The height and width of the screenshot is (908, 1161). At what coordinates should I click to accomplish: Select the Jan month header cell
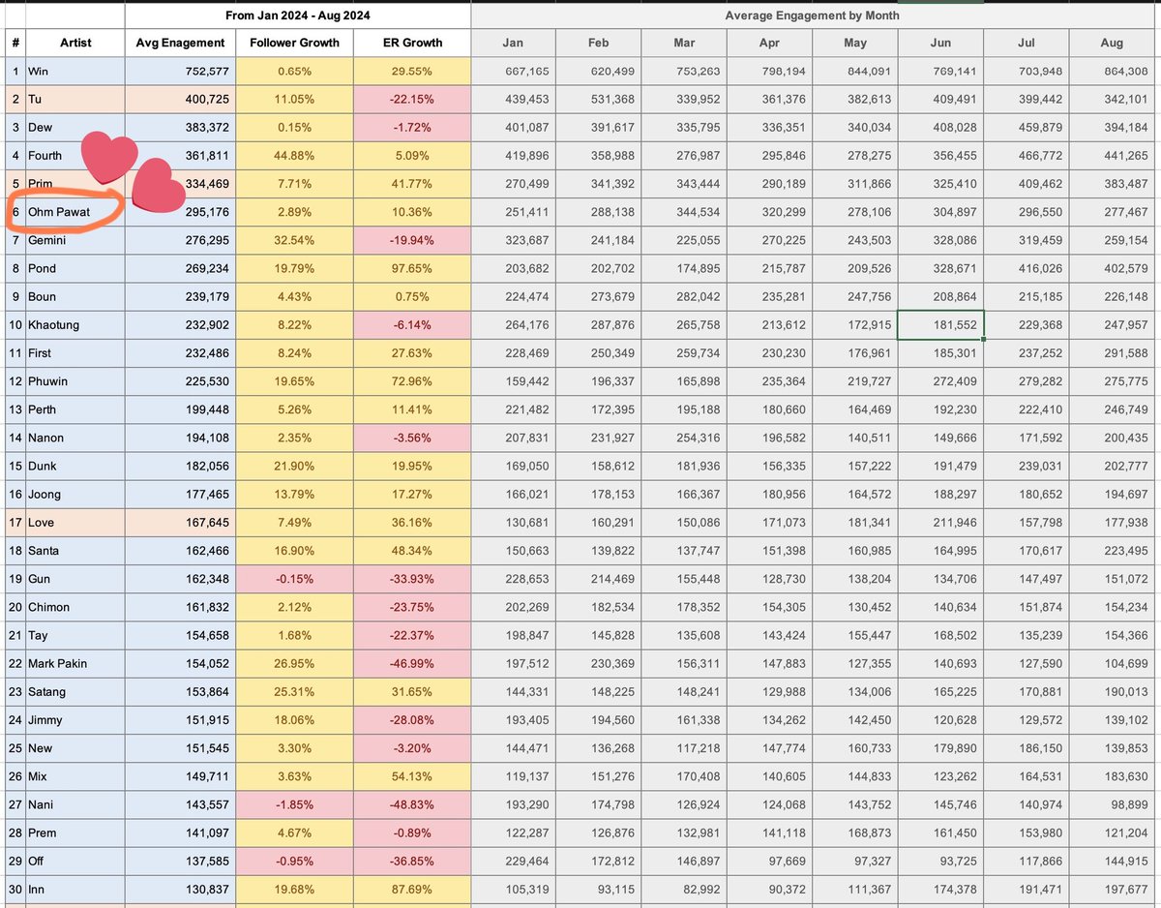tap(513, 43)
